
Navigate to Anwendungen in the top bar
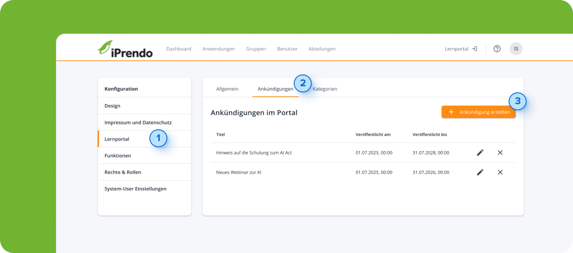coord(218,49)
